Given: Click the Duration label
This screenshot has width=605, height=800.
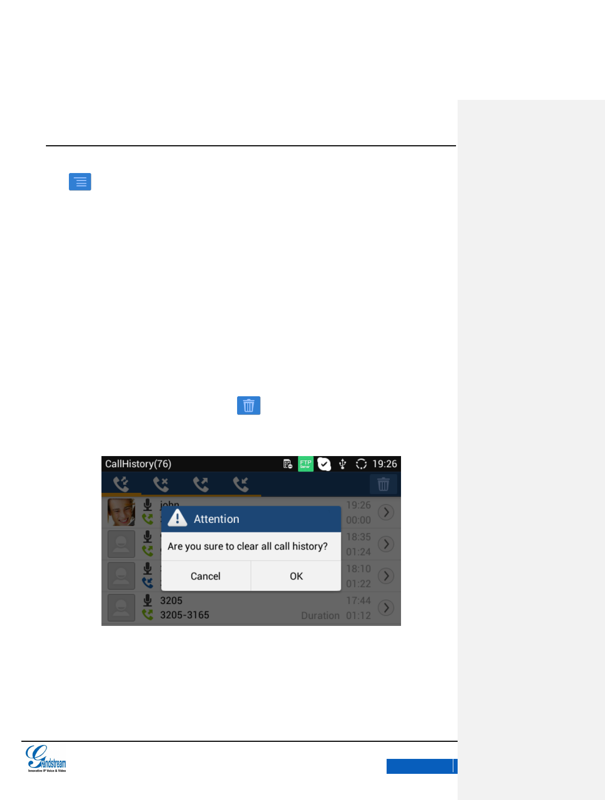Looking at the screenshot, I should (x=320, y=616).
